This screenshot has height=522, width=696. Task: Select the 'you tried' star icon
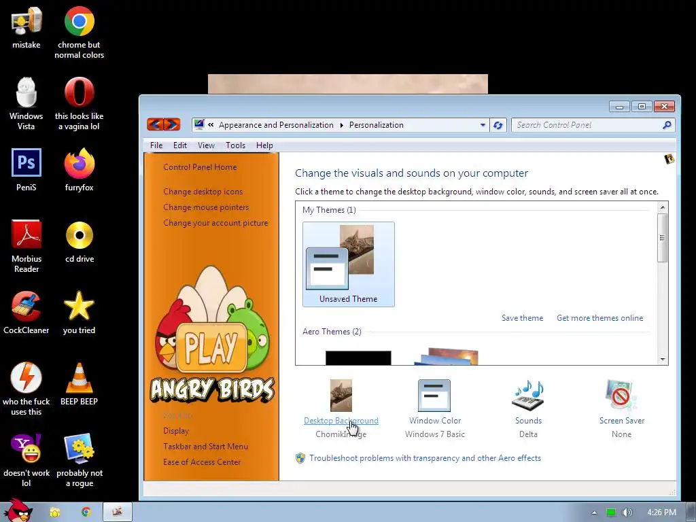(79, 313)
